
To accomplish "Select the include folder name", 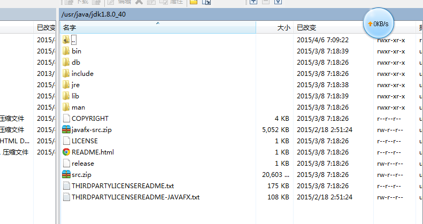I will coord(82,74).
